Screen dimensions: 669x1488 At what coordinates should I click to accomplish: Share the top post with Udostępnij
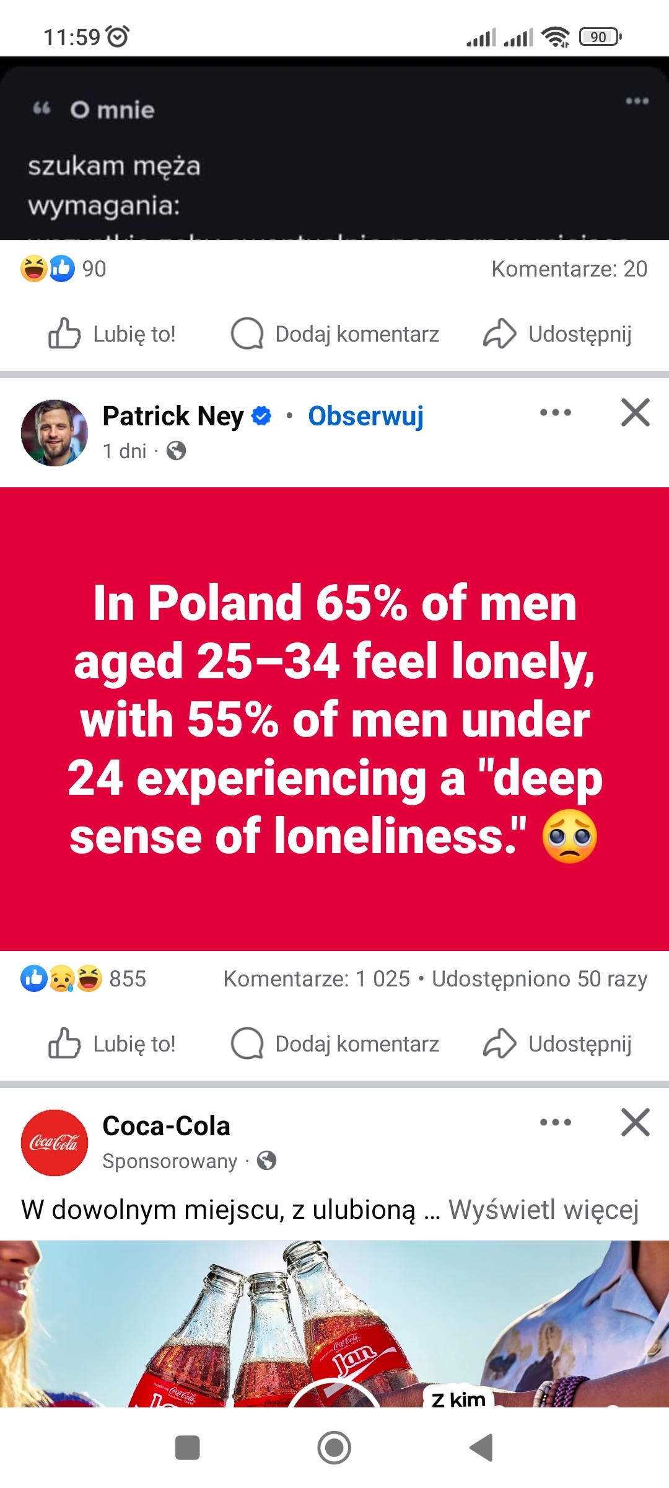click(558, 334)
